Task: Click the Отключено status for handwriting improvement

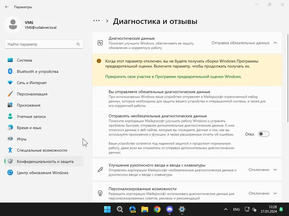Action: (x=259, y=170)
